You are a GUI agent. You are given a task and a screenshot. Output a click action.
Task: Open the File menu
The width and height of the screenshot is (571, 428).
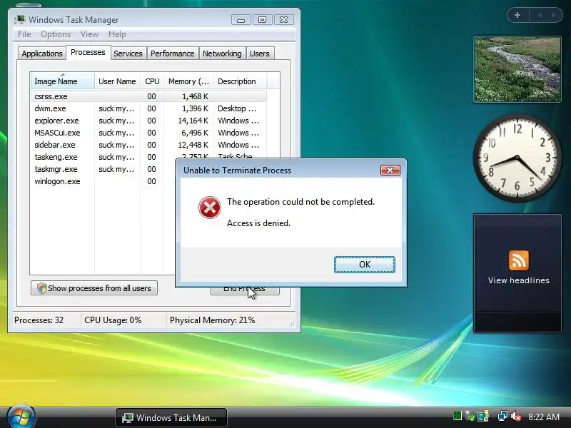pyautogui.click(x=24, y=34)
